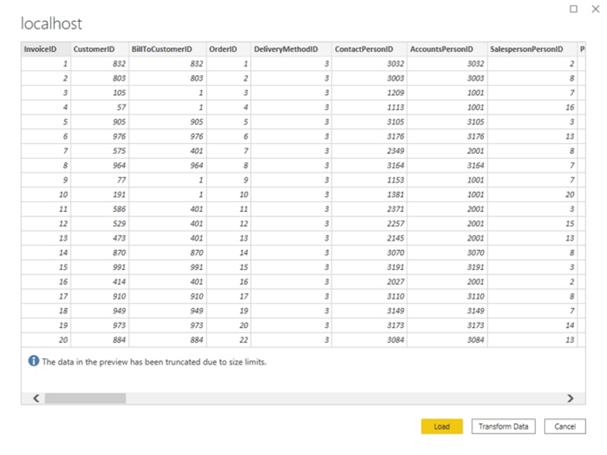Open Transform Data editor

[x=503, y=427]
